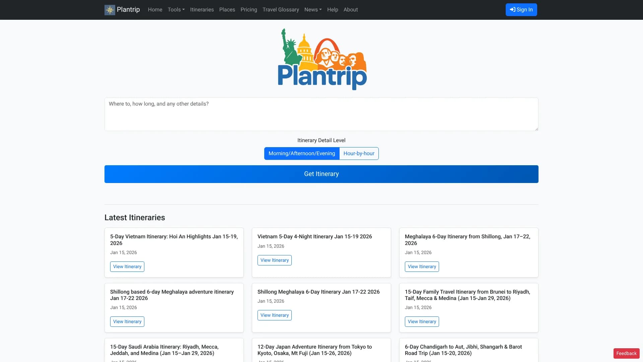Click the red Feedback button
643x362 pixels.
pyautogui.click(x=626, y=353)
